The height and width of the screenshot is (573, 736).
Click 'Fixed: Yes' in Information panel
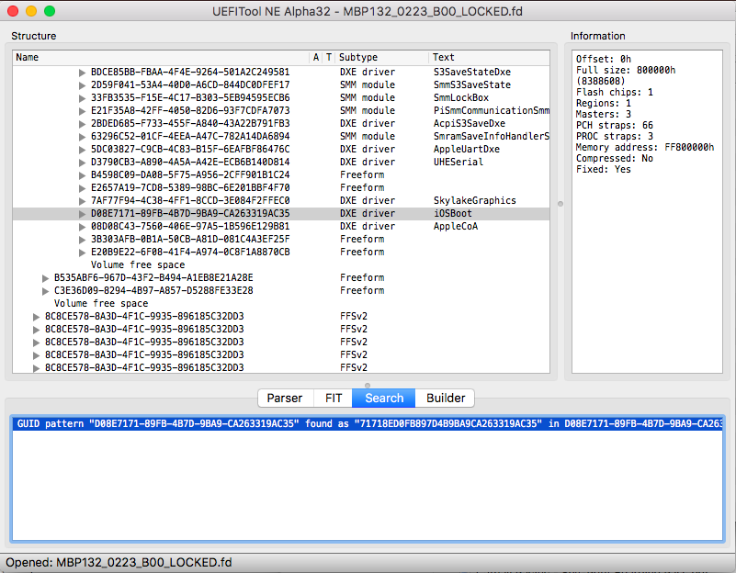[x=604, y=170]
